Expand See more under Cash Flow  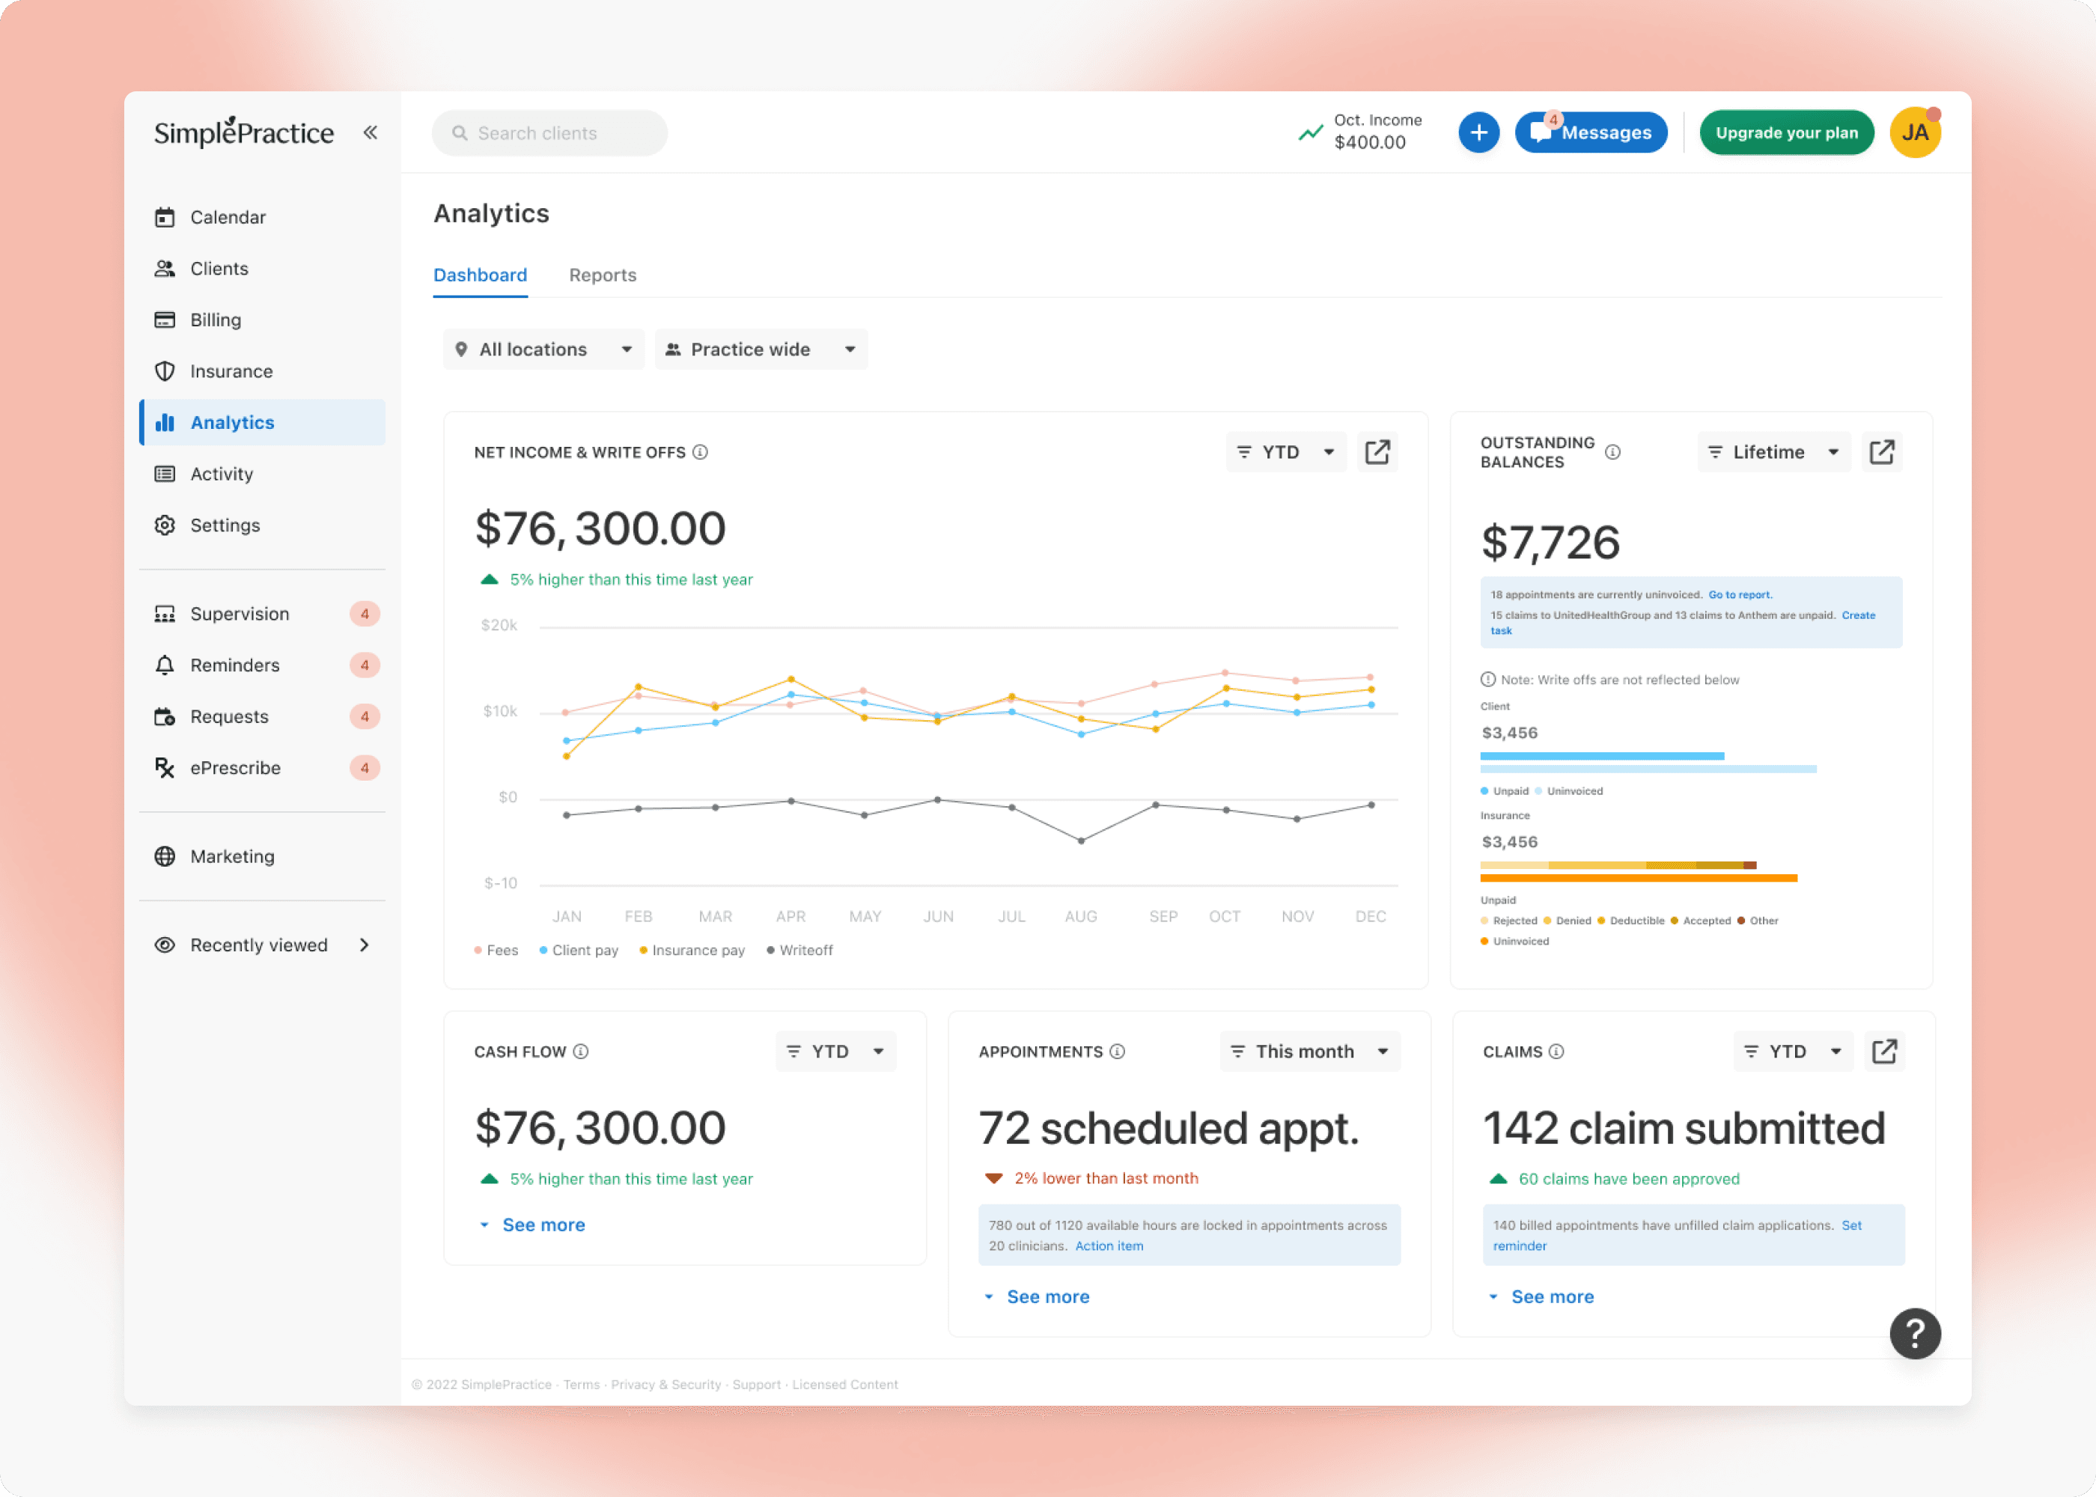(543, 1225)
